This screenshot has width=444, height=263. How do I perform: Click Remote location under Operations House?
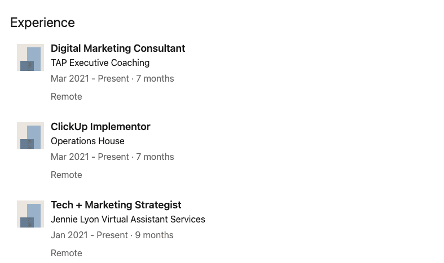tap(66, 175)
